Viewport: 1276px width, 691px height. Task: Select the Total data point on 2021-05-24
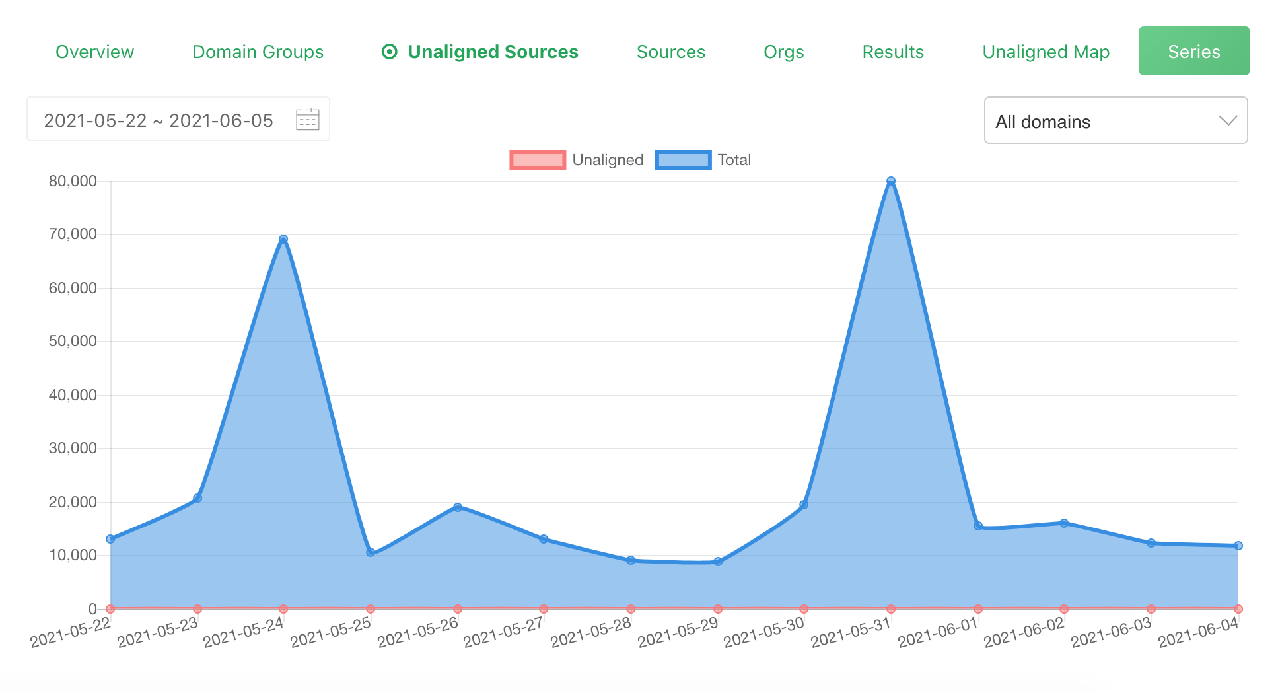283,239
